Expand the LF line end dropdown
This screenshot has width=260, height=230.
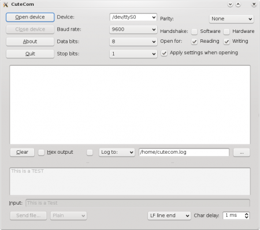[x=169, y=216]
